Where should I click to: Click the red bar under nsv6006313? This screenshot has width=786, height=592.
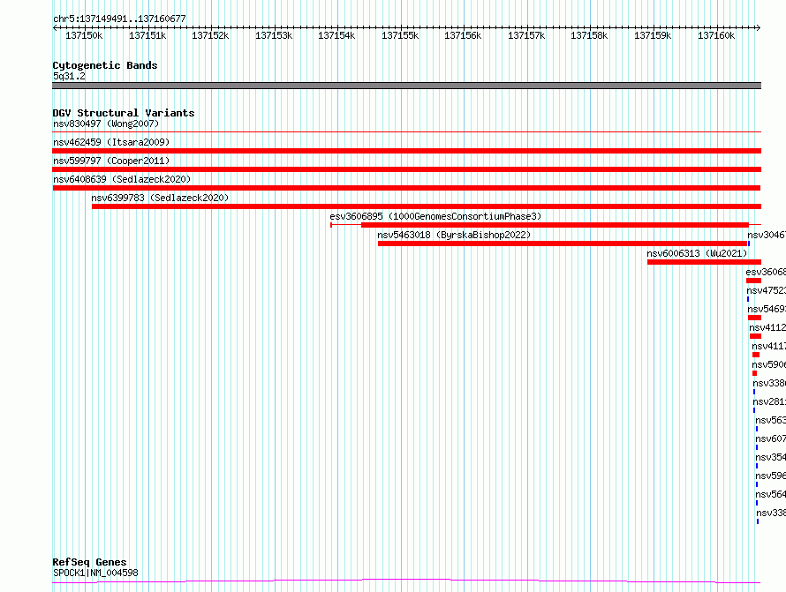pyautogui.click(x=704, y=262)
